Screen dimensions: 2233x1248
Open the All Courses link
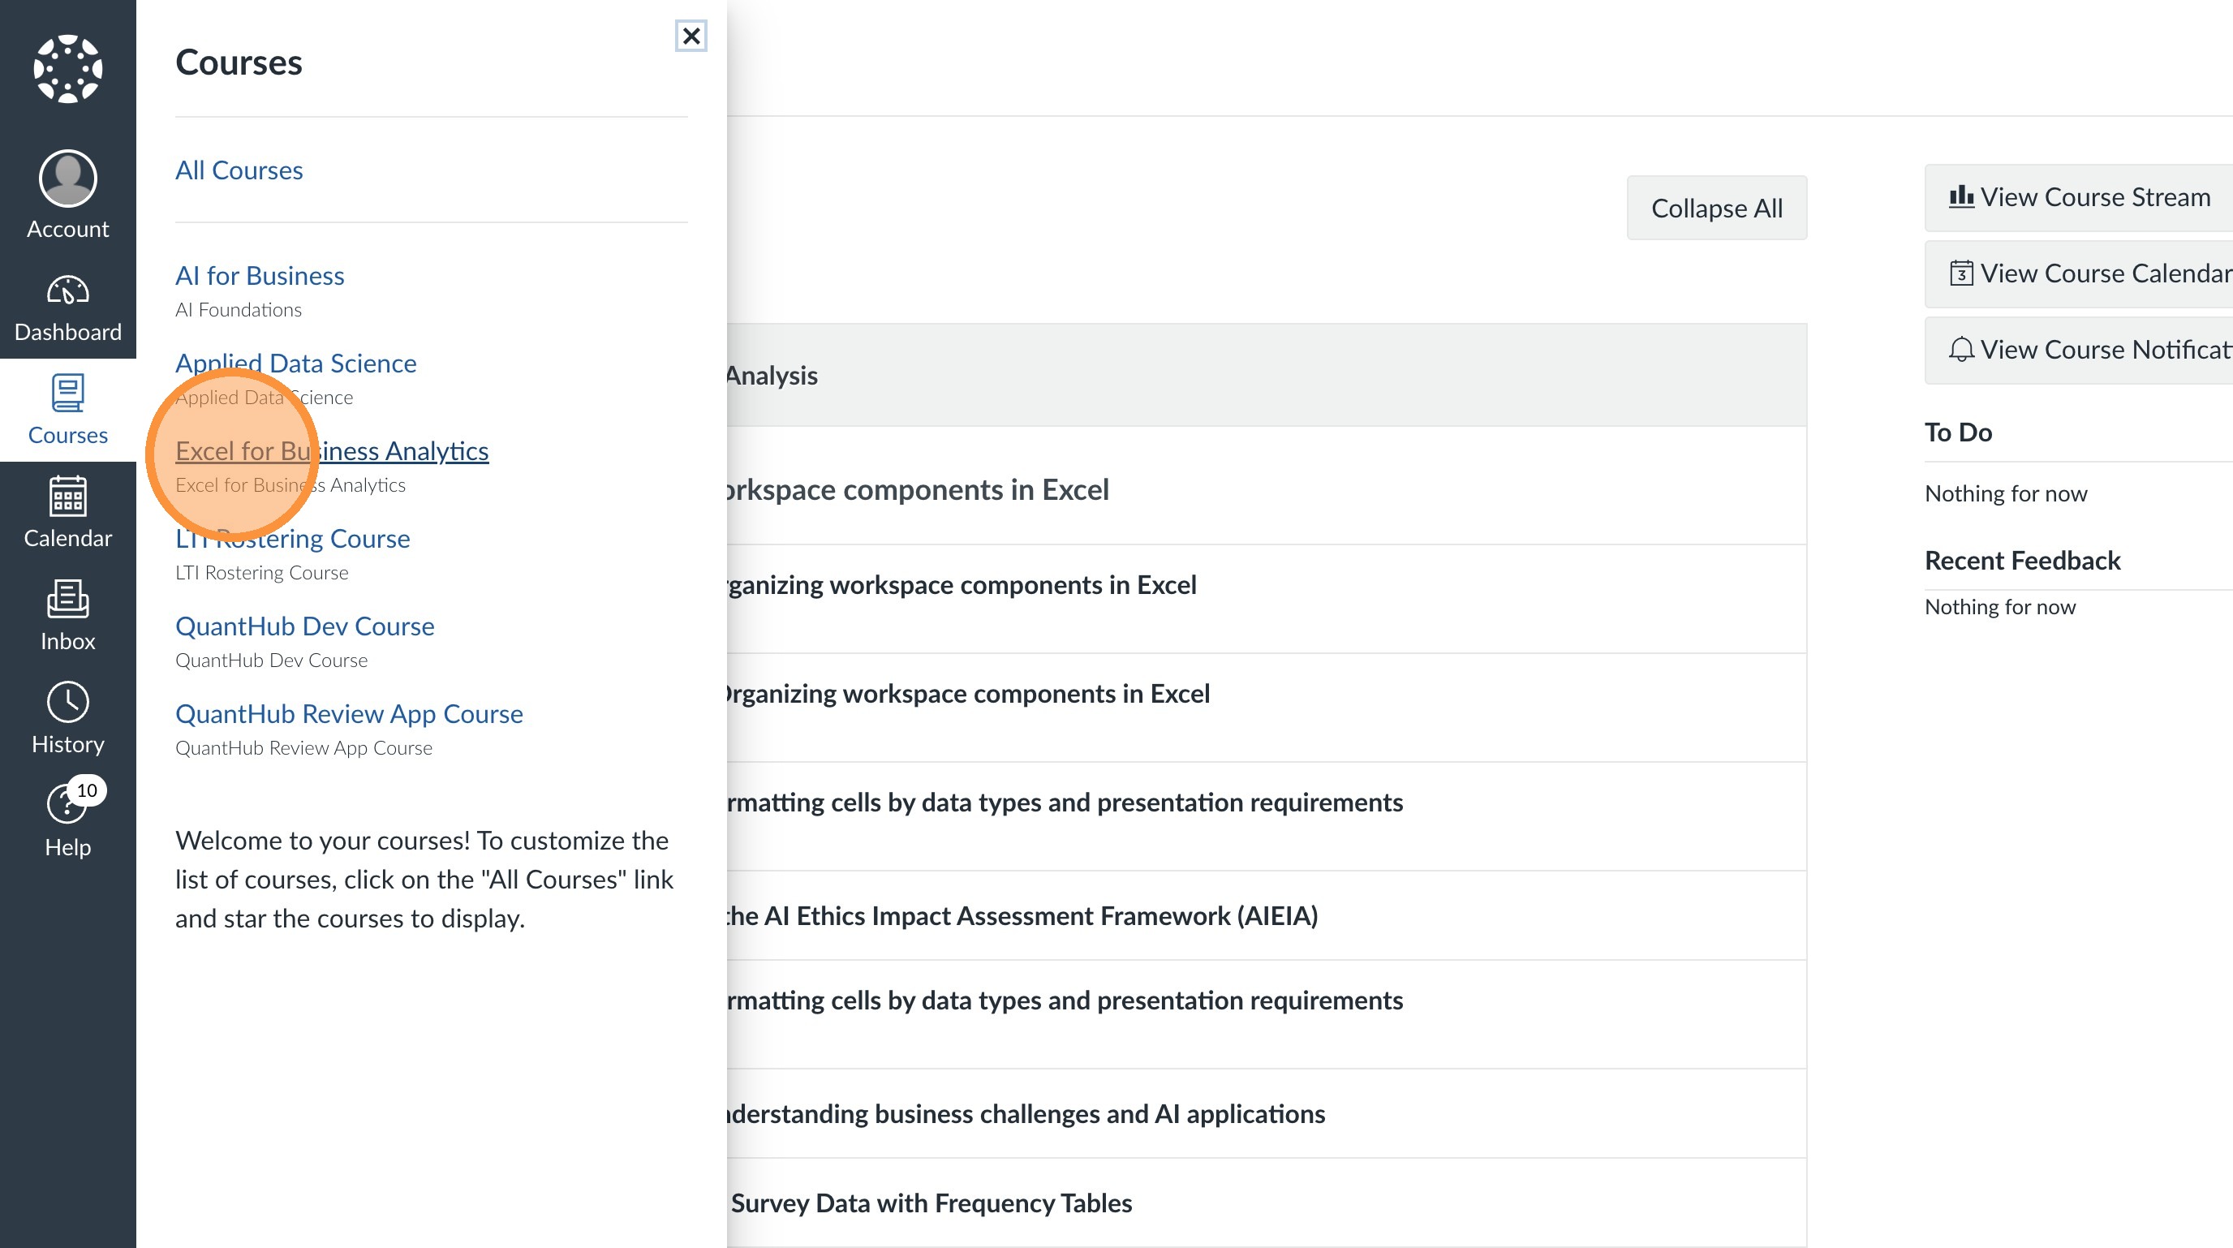coord(239,170)
